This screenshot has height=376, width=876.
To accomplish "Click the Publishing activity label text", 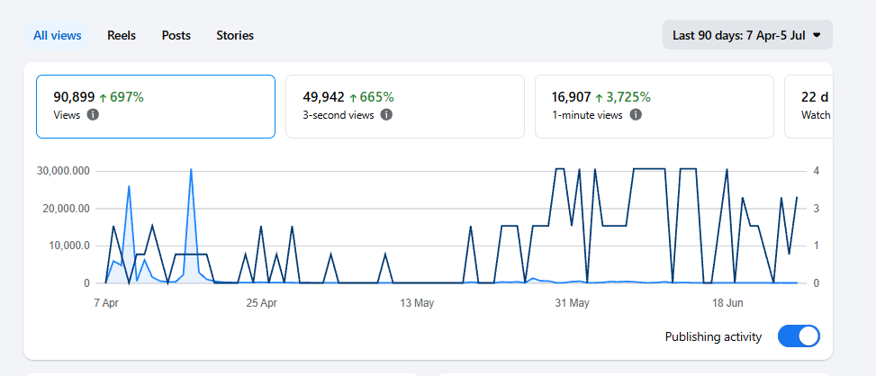I will [713, 337].
